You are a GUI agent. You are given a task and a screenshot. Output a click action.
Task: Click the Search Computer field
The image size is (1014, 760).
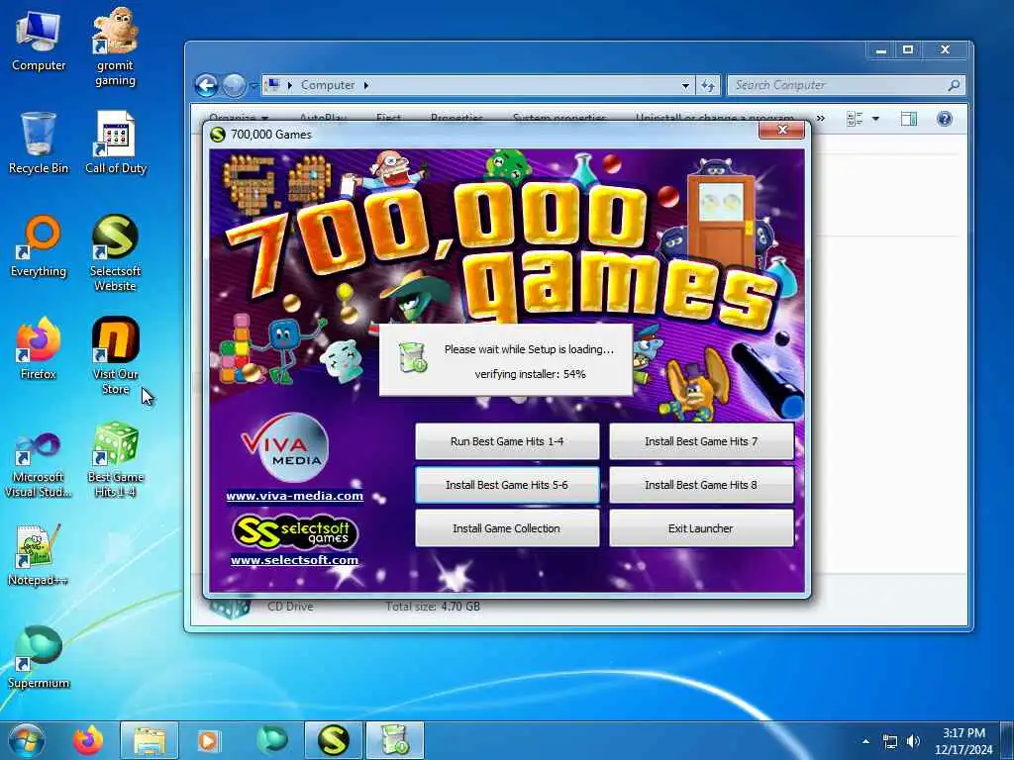tap(846, 85)
